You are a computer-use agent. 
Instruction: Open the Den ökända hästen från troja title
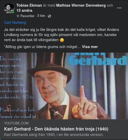pyautogui.click(x=56, y=129)
